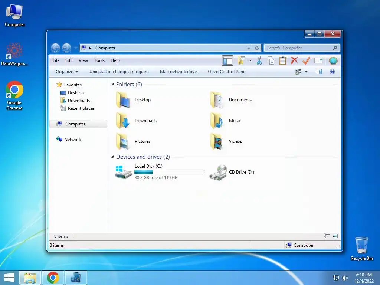Open the view options dropdown arrow
The width and height of the screenshot is (380, 285).
tap(306, 72)
